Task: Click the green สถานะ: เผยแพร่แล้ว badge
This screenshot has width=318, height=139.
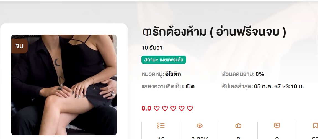Action: click(164, 60)
